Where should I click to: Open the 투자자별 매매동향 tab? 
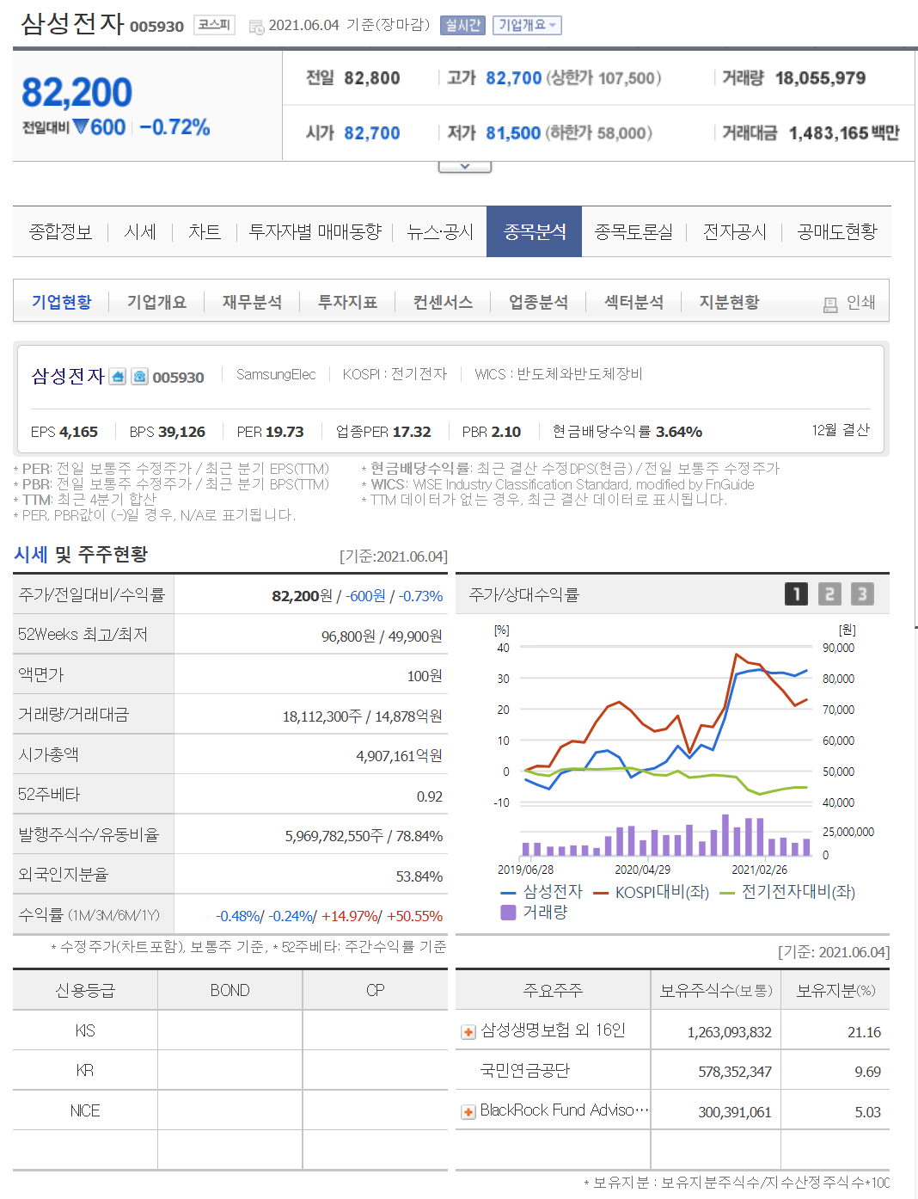tap(315, 231)
